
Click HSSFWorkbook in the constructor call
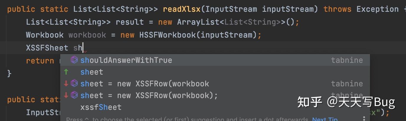coord(167,35)
